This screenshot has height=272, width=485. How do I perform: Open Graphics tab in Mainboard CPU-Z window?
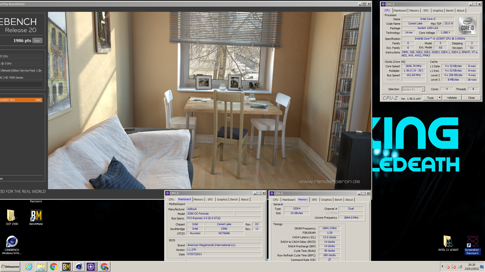(222, 199)
